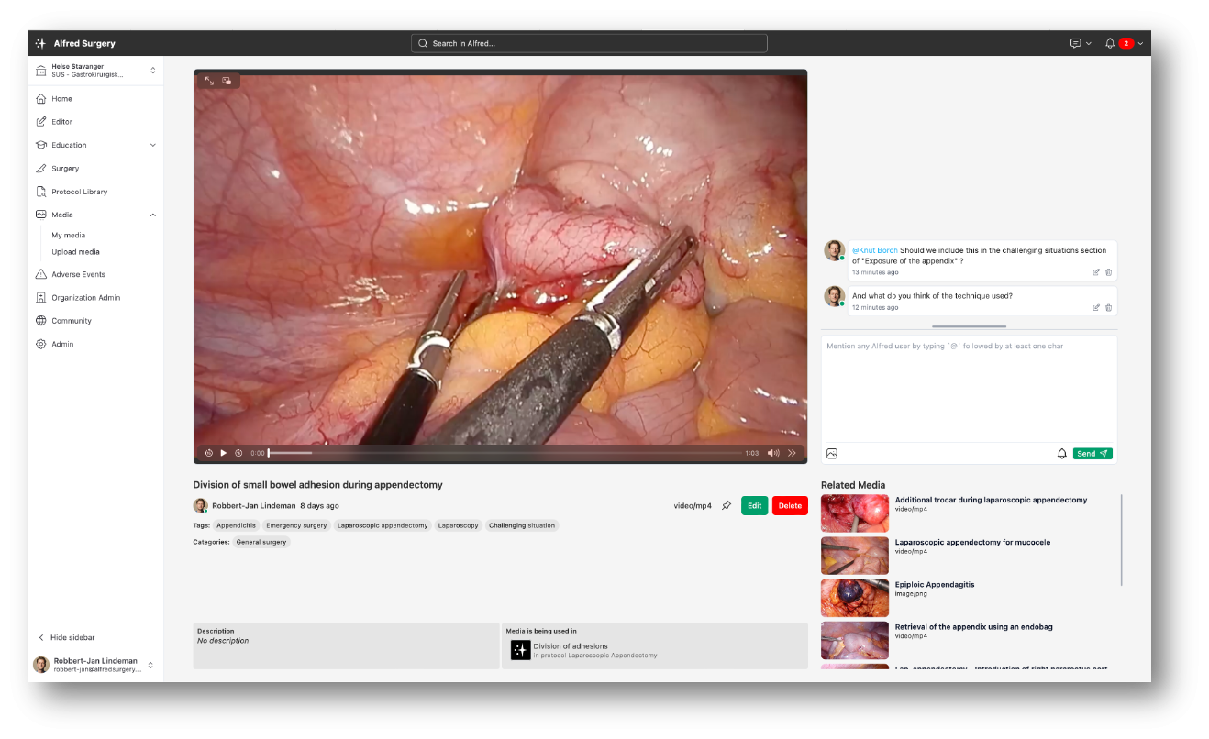Click the green Edit button
Screen dimensions: 1209x739
point(754,505)
